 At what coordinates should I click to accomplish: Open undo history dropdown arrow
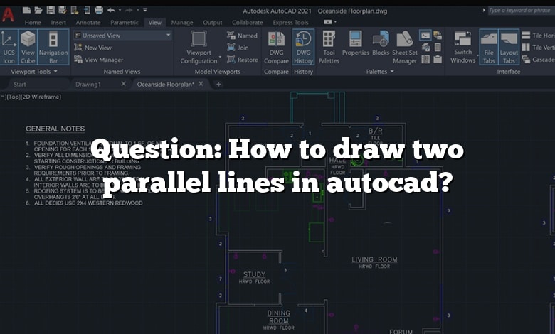pyautogui.click(x=120, y=10)
